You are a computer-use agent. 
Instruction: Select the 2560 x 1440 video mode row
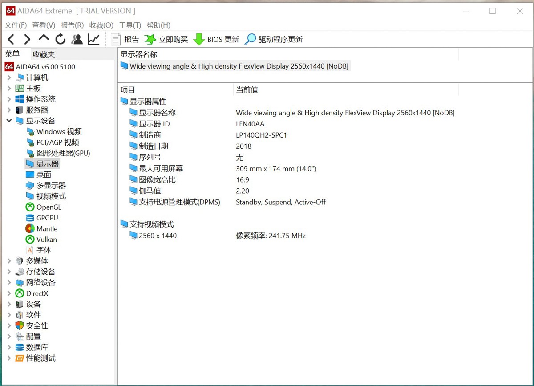click(x=218, y=236)
